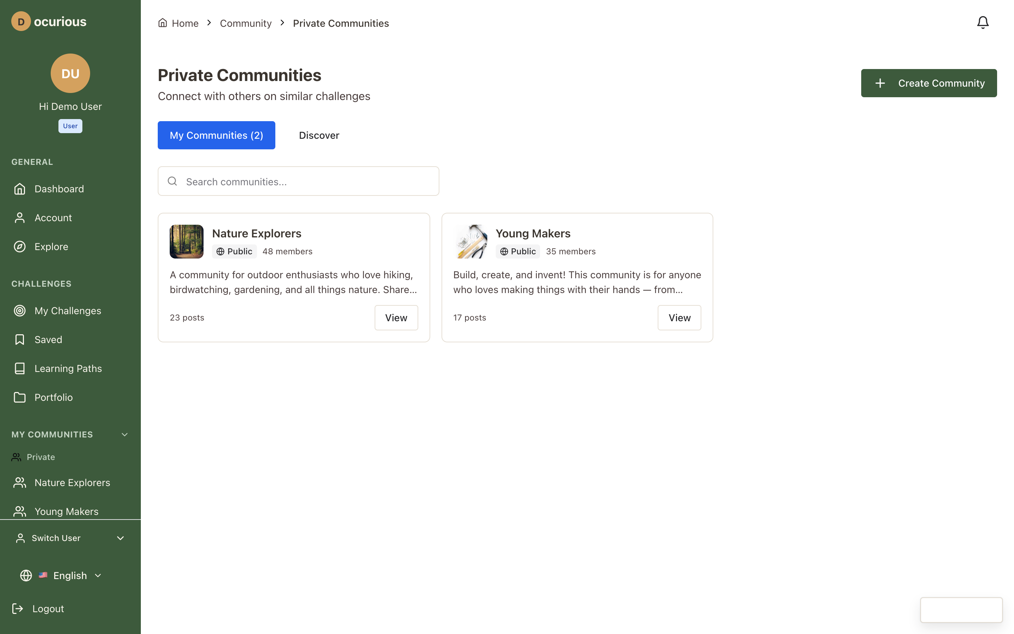This screenshot has height=634, width=1014.
Task: Open Portfolio via folder icon
Action: pyautogui.click(x=20, y=397)
